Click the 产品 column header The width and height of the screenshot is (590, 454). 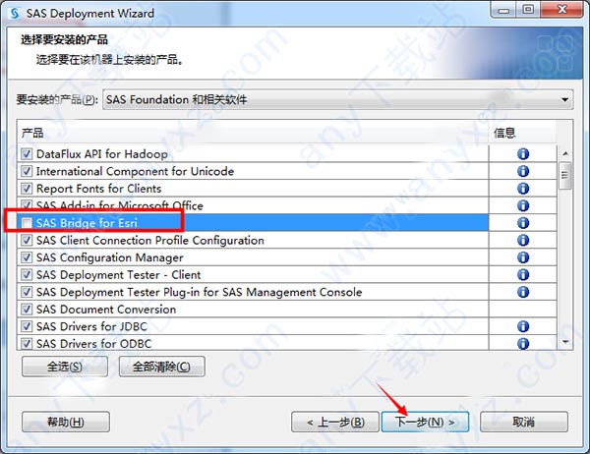click(x=253, y=133)
